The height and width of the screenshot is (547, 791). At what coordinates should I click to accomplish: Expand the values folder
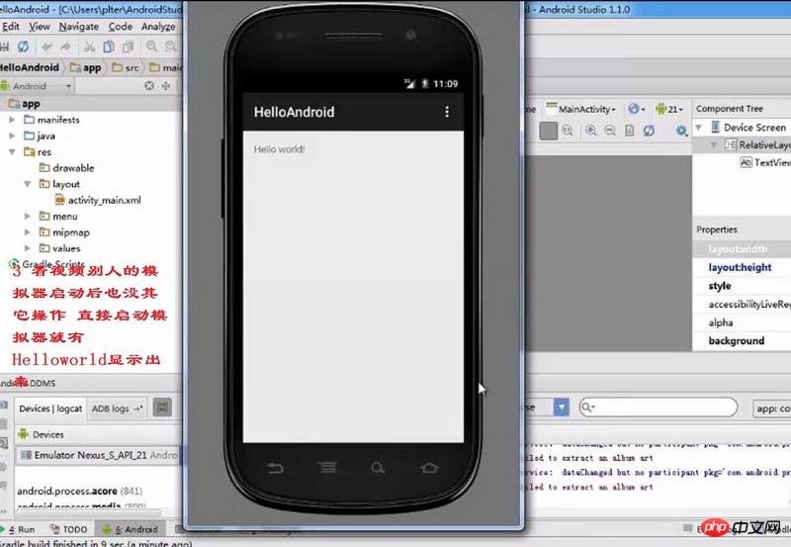[28, 248]
